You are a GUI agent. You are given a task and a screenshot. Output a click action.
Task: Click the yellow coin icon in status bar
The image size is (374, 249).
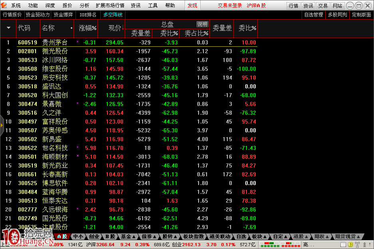click(x=350, y=245)
